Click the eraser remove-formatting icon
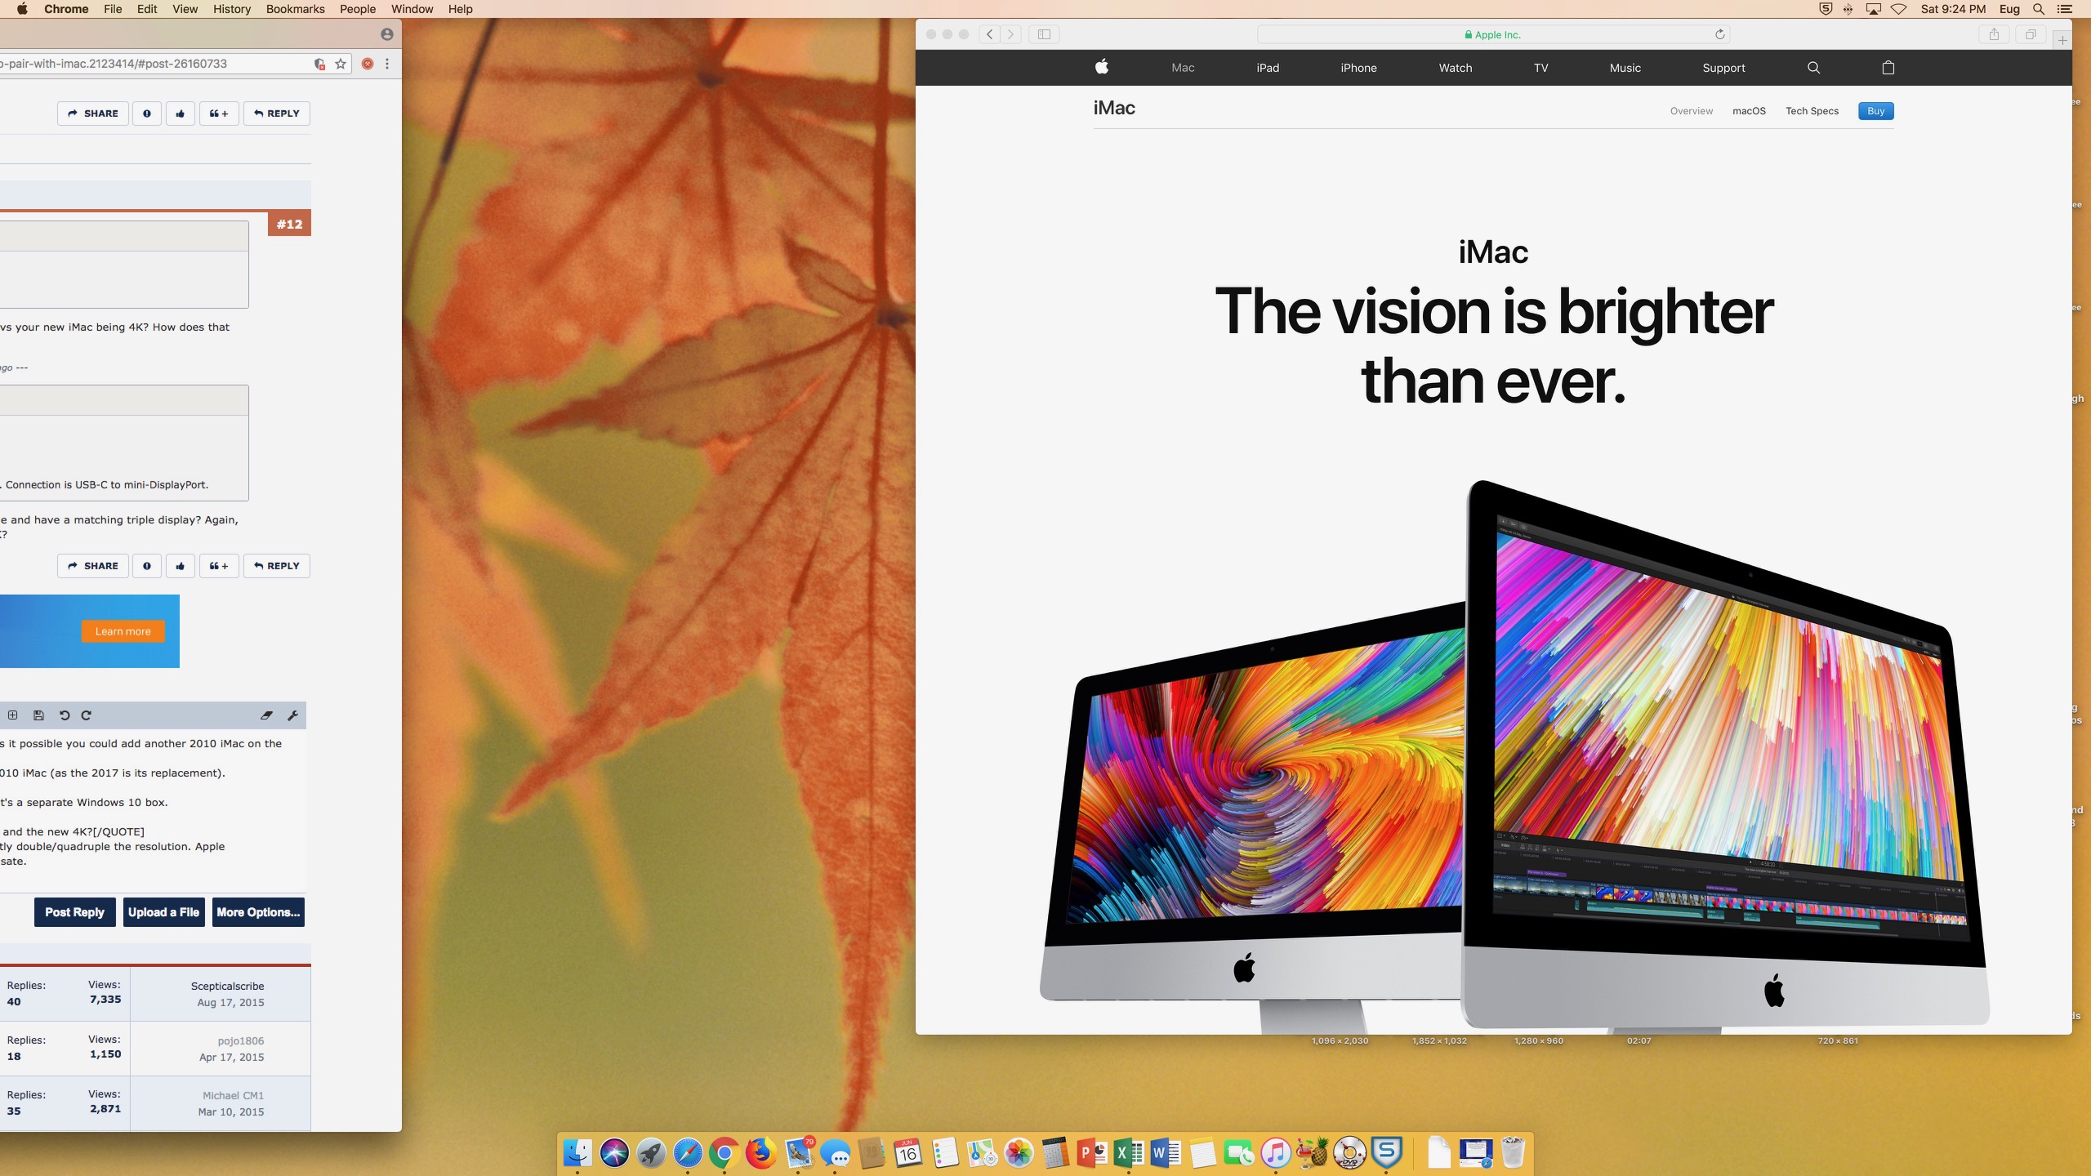The image size is (2091, 1176). click(x=266, y=715)
